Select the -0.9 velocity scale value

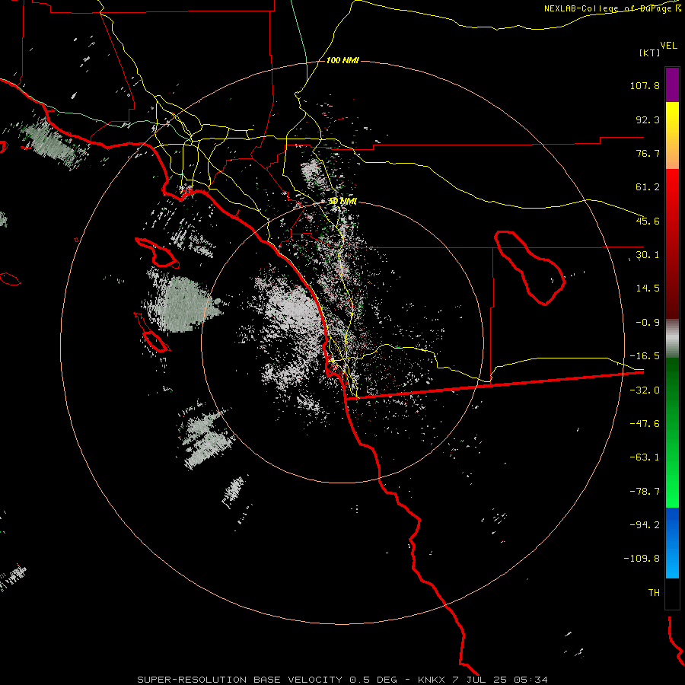tap(648, 323)
